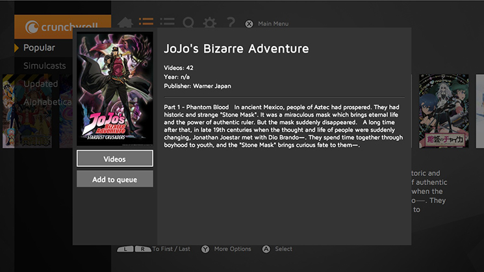Click Add to queue button
The height and width of the screenshot is (272, 484).
pyautogui.click(x=115, y=179)
